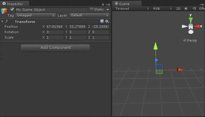Click the Position Z field

(100, 27)
